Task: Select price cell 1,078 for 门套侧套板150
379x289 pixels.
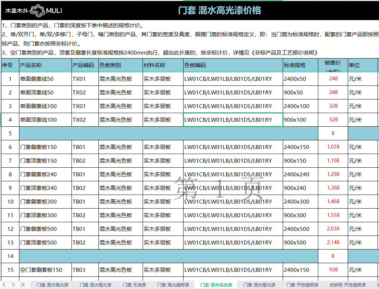Action: point(333,147)
